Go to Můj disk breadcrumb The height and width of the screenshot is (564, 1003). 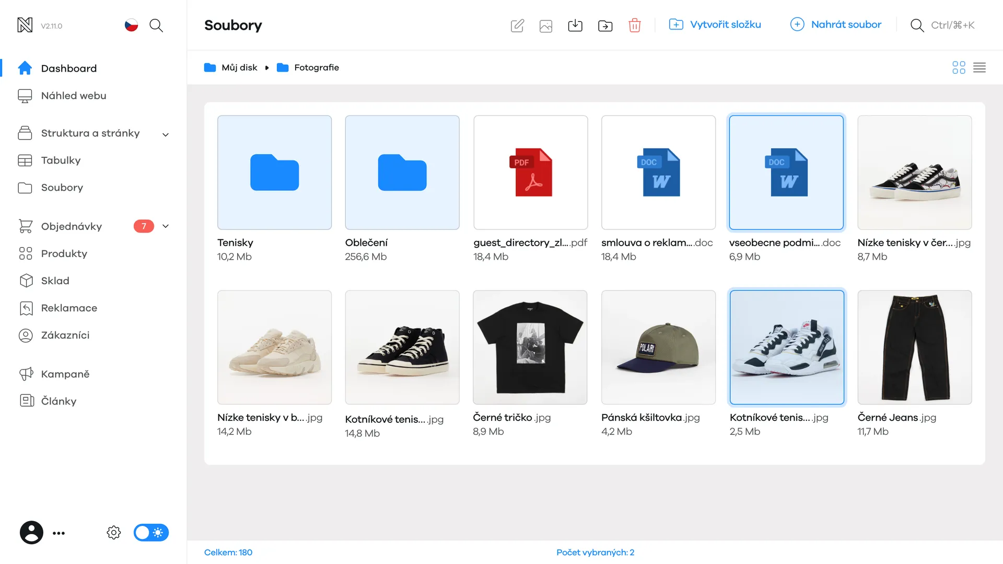tap(230, 67)
